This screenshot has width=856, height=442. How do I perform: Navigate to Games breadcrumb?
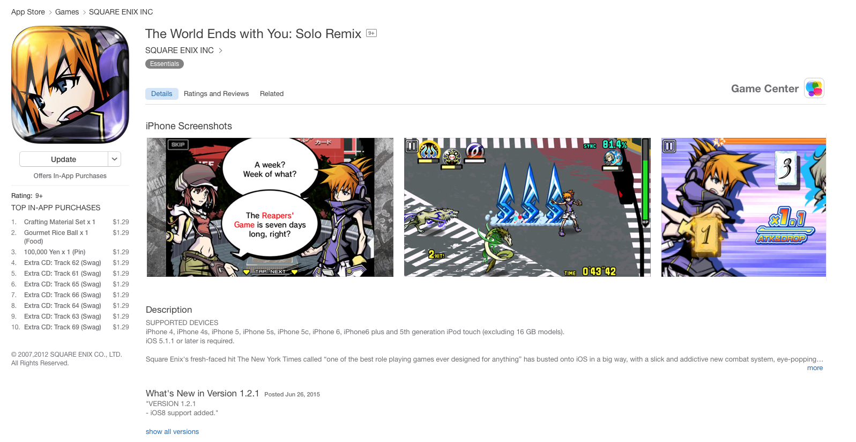(x=67, y=12)
